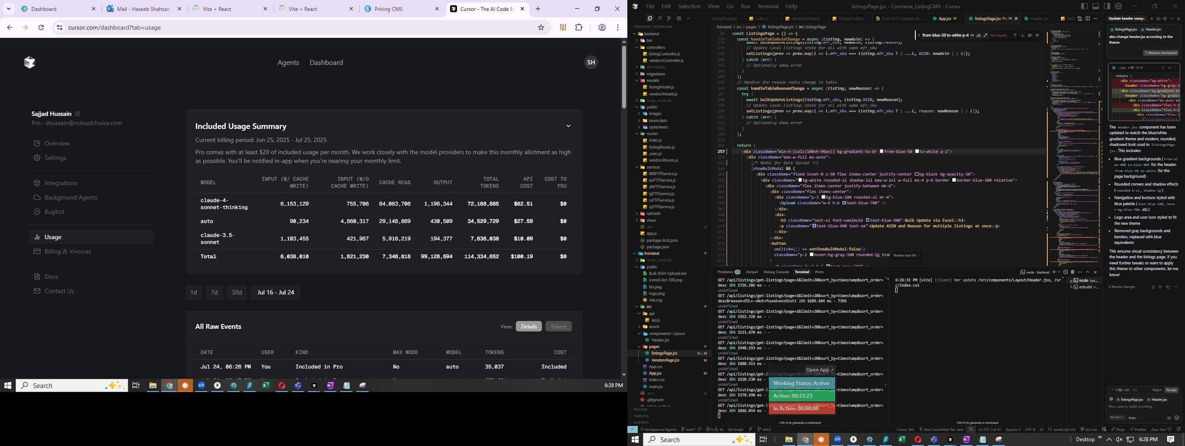Switch raw events view to Details

(528, 327)
